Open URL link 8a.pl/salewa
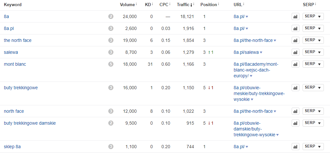The height and width of the screenshot is (153, 330). click(x=246, y=53)
